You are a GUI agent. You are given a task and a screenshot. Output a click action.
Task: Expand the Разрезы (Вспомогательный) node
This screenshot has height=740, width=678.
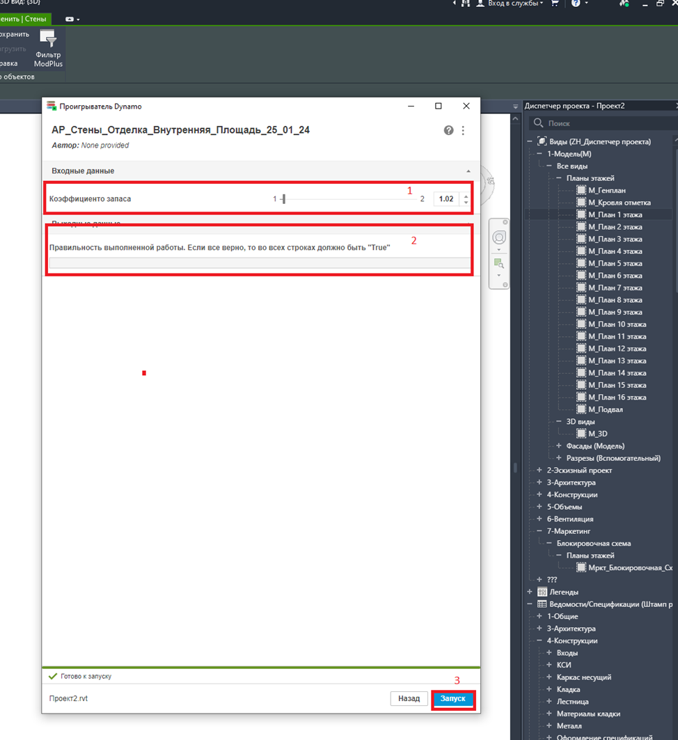coord(559,458)
